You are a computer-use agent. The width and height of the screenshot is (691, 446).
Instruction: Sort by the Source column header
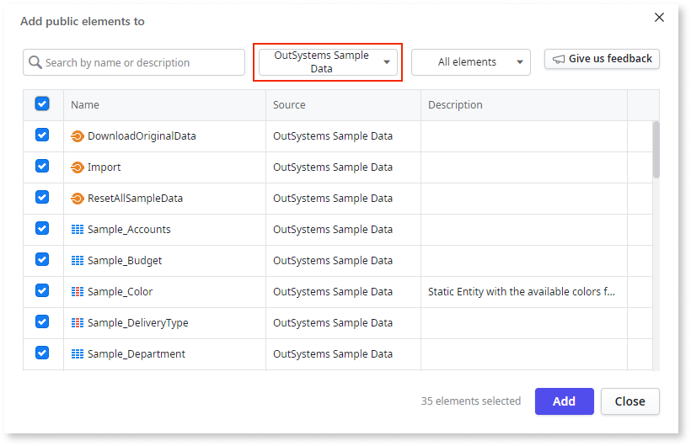click(x=289, y=105)
